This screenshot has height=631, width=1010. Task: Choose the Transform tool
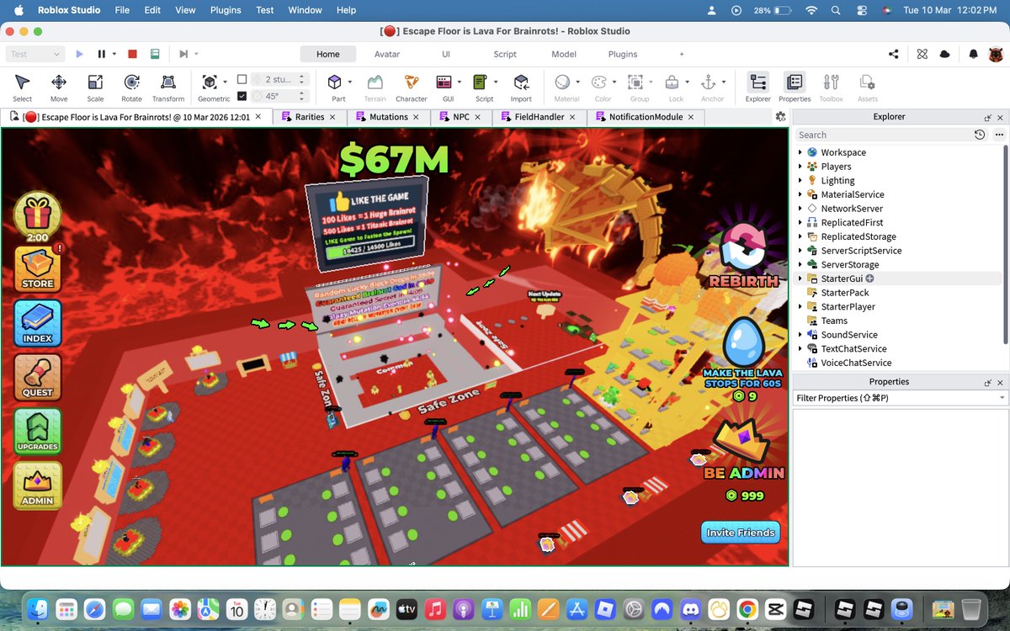coord(168,87)
